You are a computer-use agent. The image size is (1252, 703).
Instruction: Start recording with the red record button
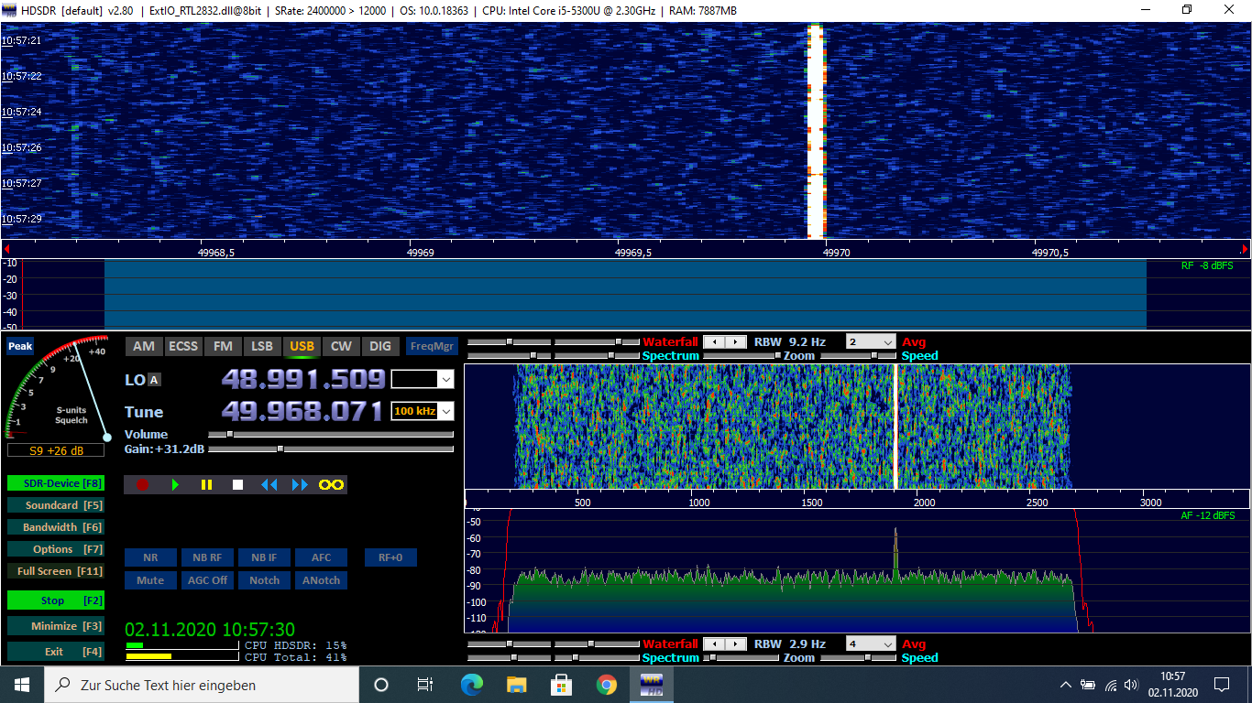142,484
